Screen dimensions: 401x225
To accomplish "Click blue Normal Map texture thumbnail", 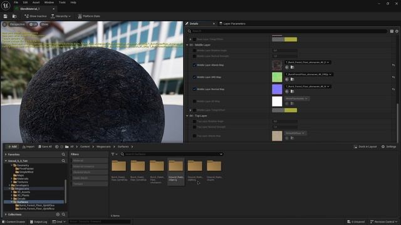I will tap(277, 89).
